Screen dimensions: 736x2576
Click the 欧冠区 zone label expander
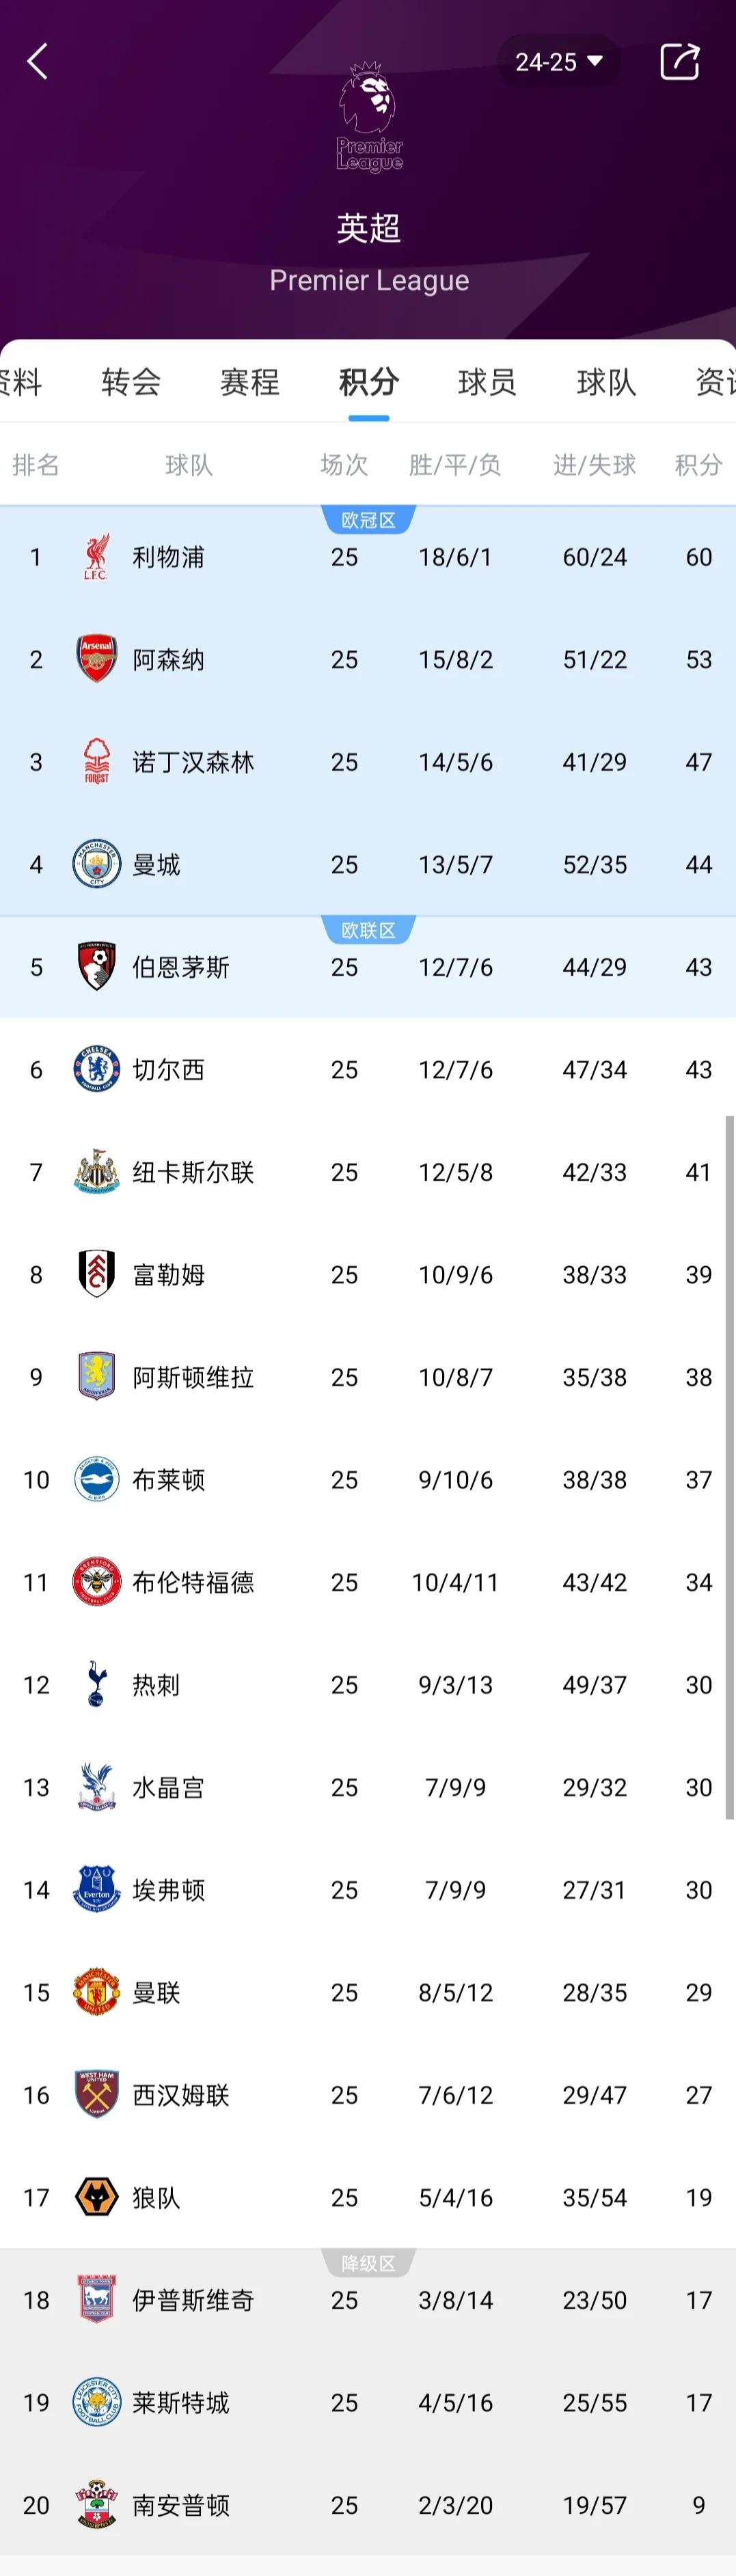368,518
